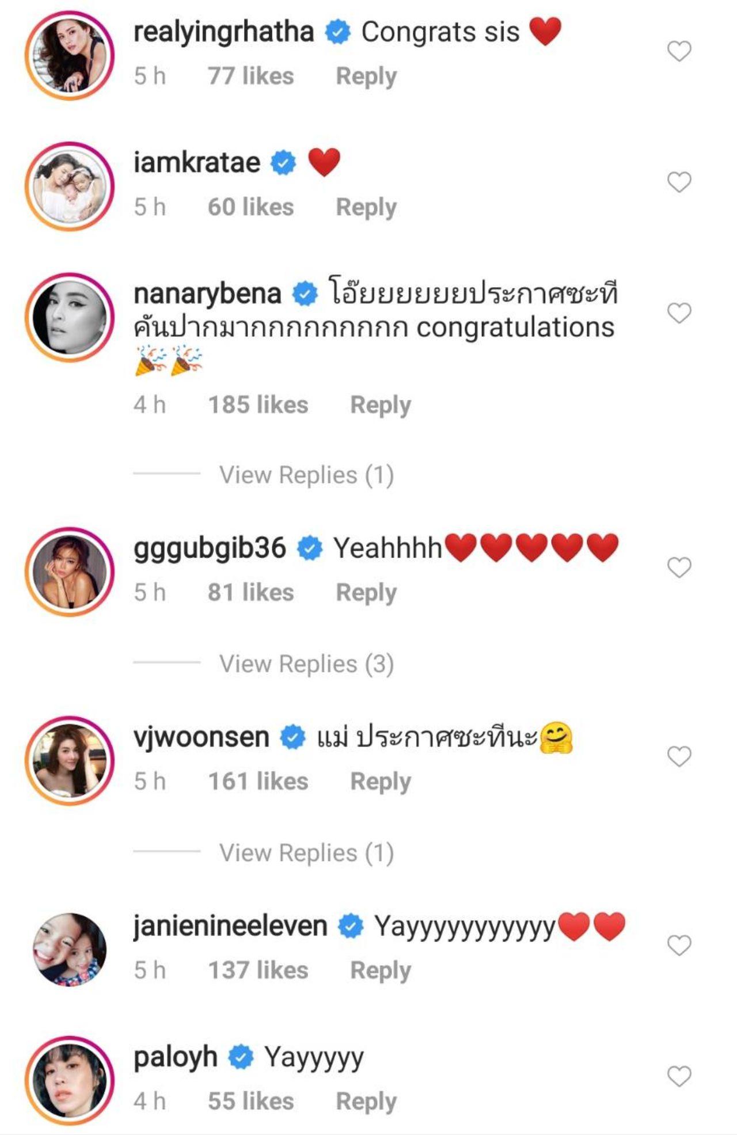Image resolution: width=737 pixels, height=1135 pixels.
Task: Like paloyh's Yayyyyy comment
Action: point(679,1076)
